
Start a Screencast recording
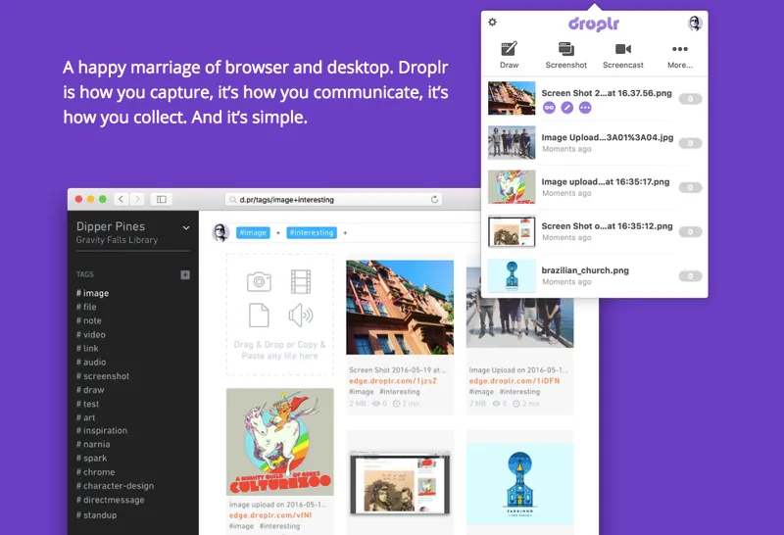click(623, 55)
